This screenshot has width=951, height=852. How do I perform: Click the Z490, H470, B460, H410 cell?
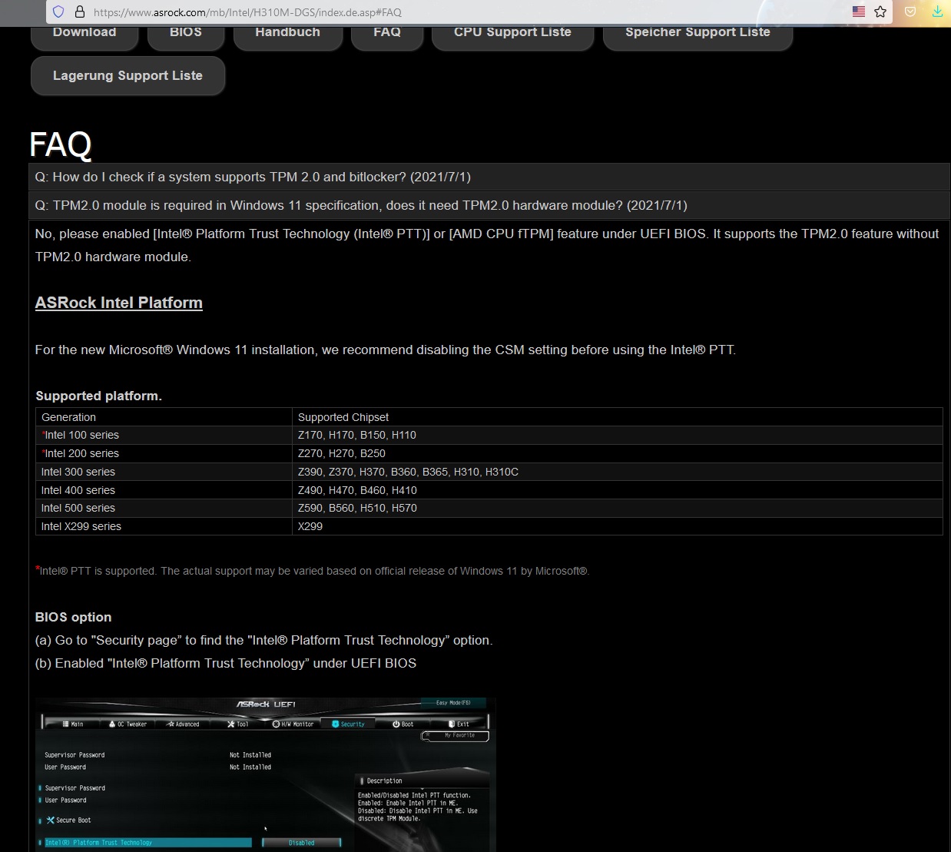pos(618,490)
